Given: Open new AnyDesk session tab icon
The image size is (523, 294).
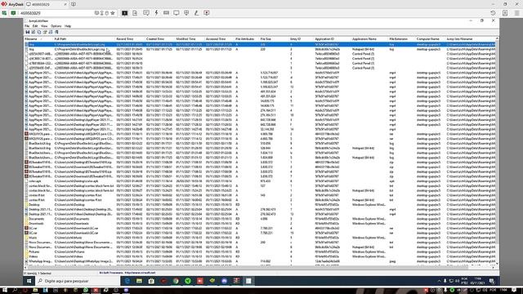Looking at the screenshot, I should point(74,4).
